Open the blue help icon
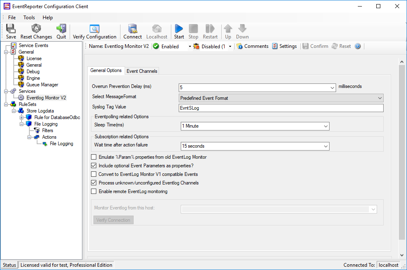 point(358,46)
